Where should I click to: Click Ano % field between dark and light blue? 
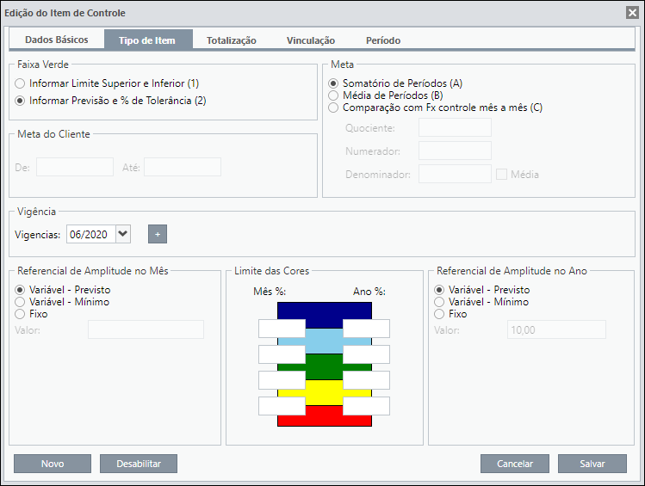pos(367,329)
